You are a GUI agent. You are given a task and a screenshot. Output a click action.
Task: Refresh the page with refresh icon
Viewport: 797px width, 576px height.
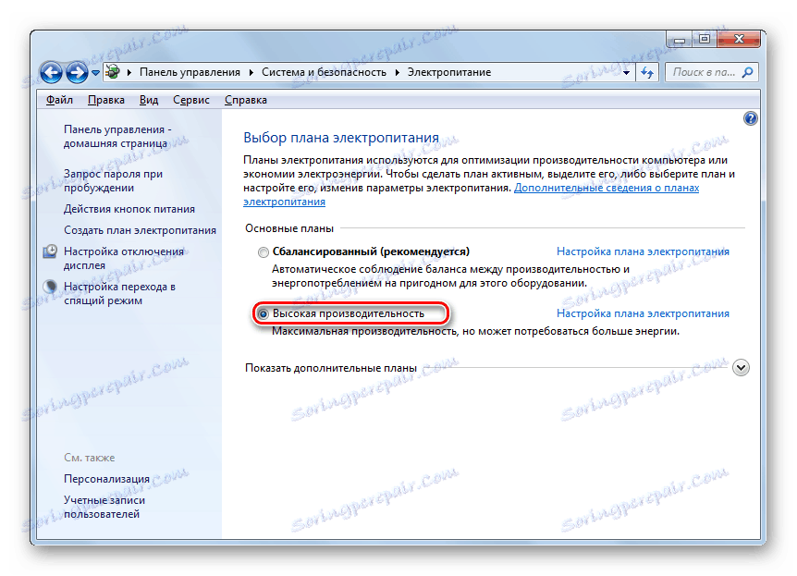pyautogui.click(x=646, y=72)
